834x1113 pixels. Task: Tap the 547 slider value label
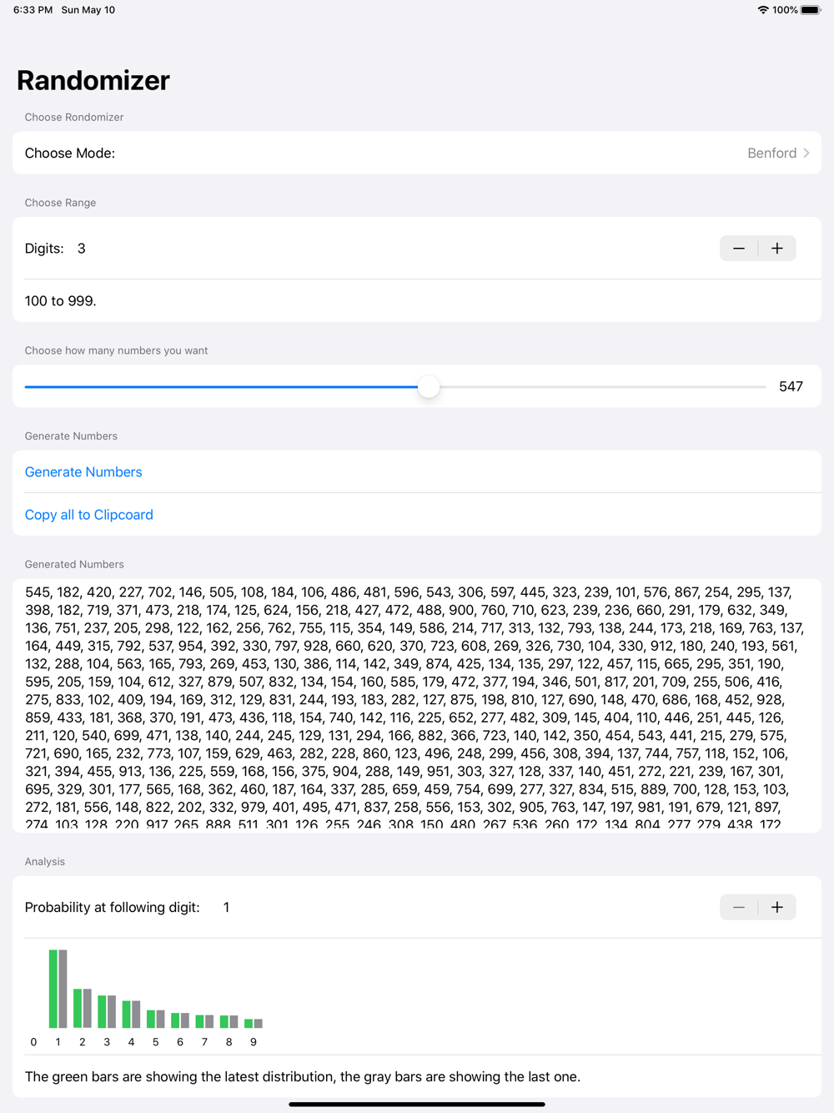point(791,387)
